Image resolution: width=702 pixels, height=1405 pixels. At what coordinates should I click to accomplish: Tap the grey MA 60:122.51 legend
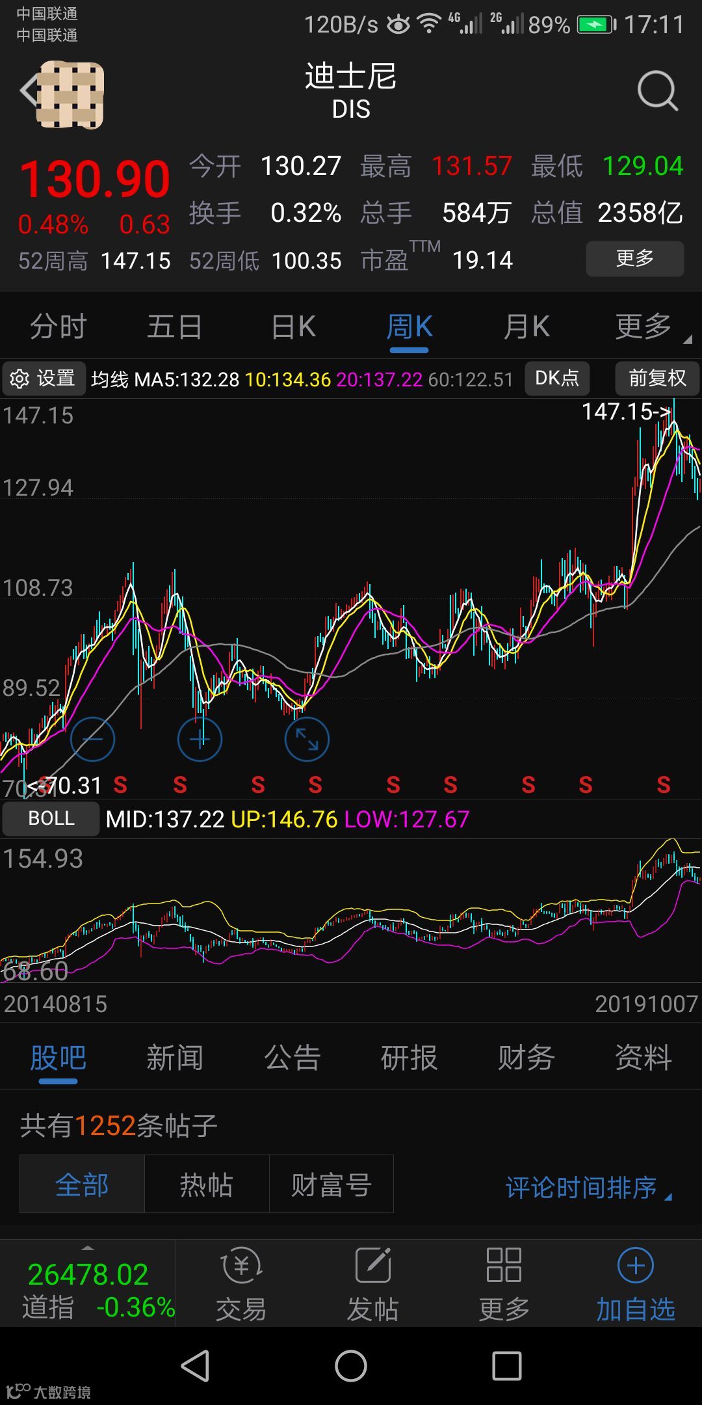point(471,379)
